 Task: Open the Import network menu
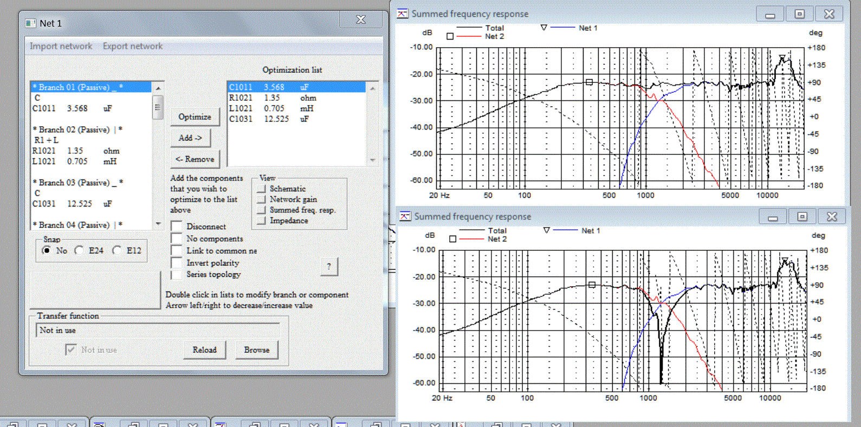coord(61,47)
